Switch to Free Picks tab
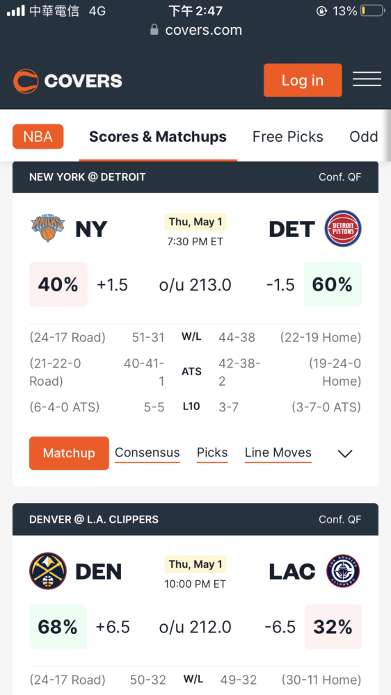 coord(287,137)
